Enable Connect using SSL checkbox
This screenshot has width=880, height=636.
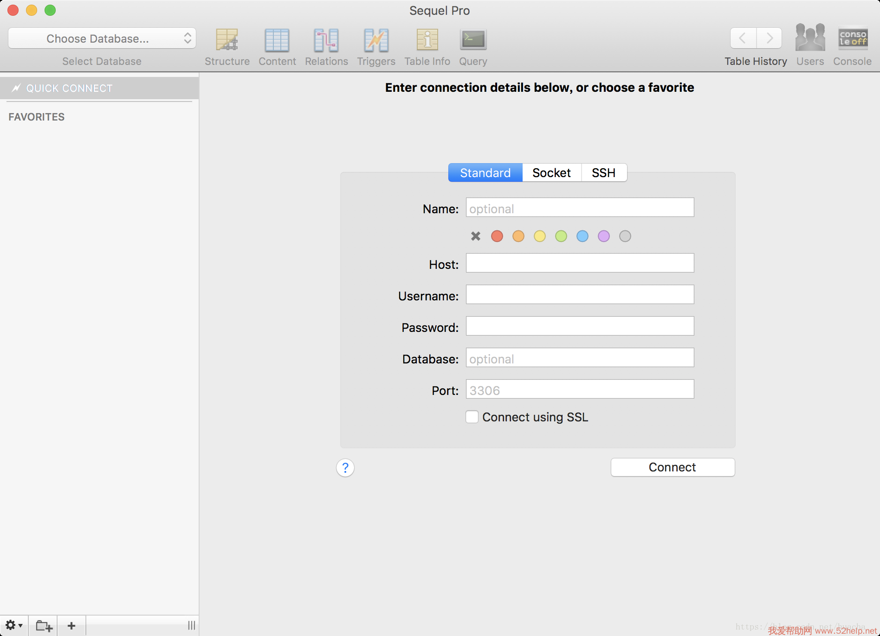coord(472,417)
